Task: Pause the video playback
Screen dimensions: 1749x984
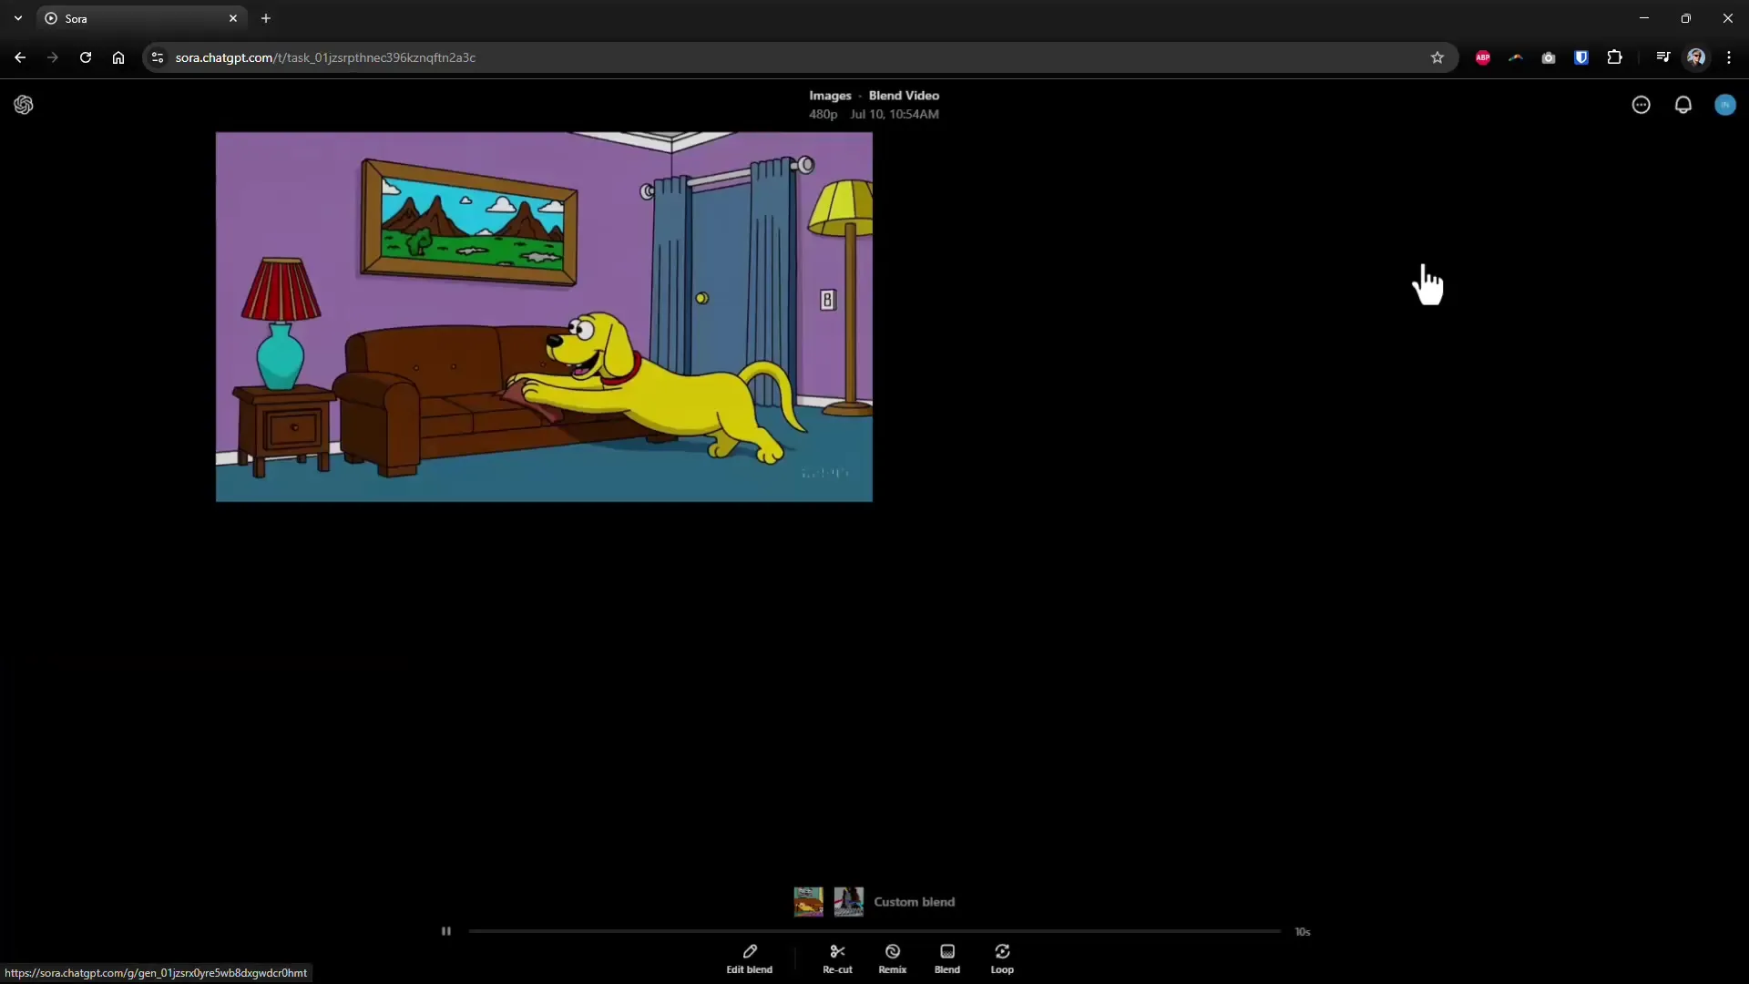Action: 446,931
